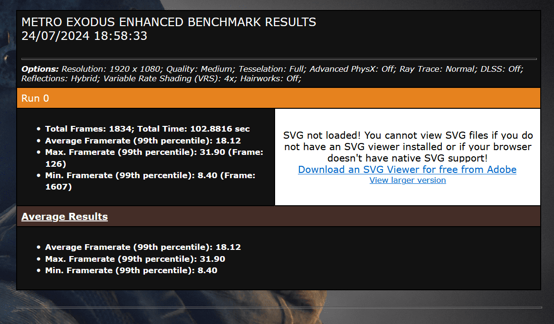The width and height of the screenshot is (554, 324).
Task: Click the Metro Exodus Enhanced Benchmark Results title
Action: point(169,22)
